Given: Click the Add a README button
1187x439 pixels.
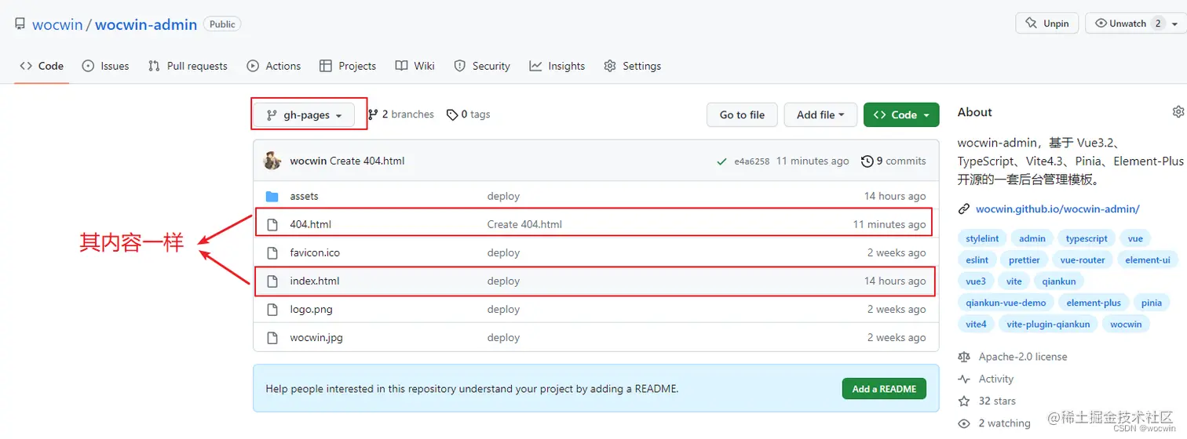Looking at the screenshot, I should tap(884, 389).
